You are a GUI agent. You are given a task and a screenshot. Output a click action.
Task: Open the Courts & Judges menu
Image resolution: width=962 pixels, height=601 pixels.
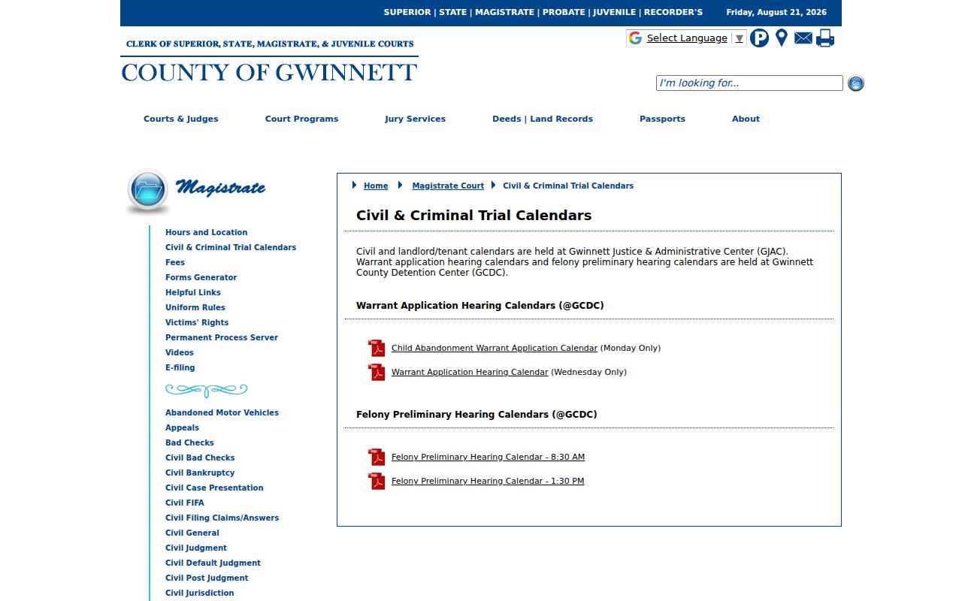click(181, 119)
